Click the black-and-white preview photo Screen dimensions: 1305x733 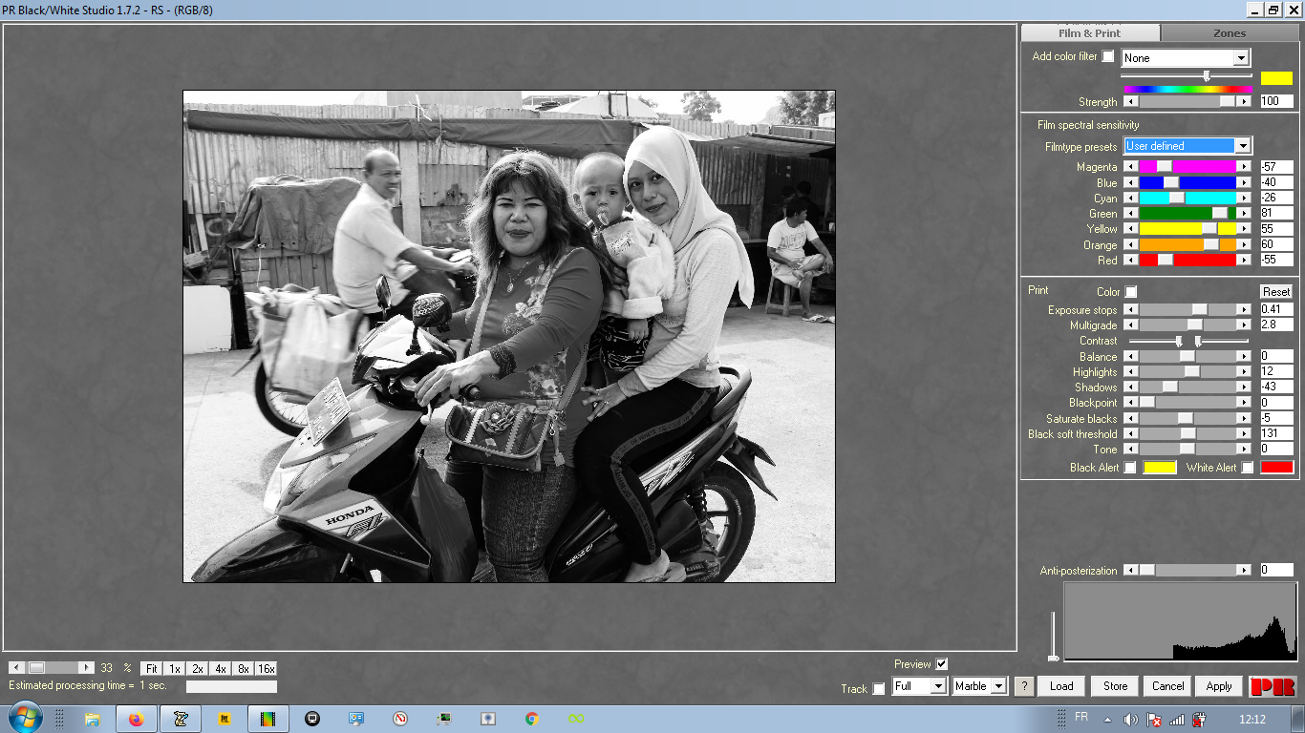pyautogui.click(x=509, y=336)
